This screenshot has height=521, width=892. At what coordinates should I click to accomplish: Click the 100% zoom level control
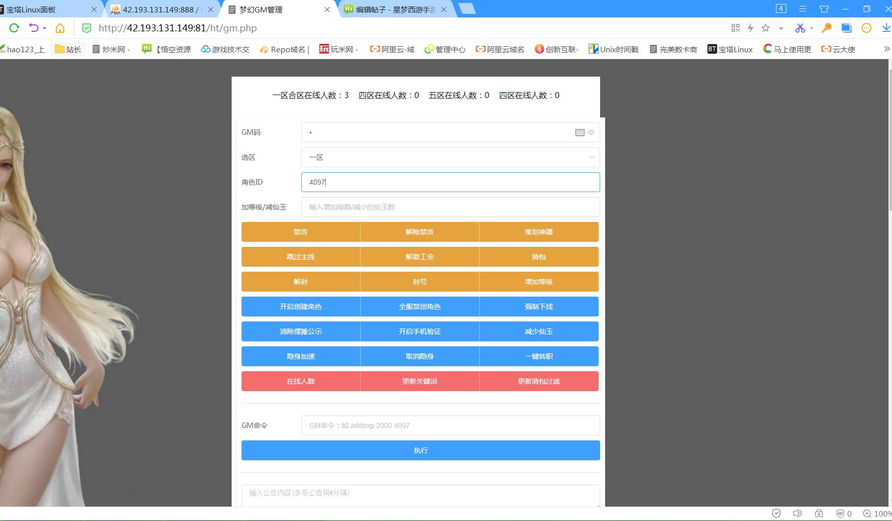point(879,514)
